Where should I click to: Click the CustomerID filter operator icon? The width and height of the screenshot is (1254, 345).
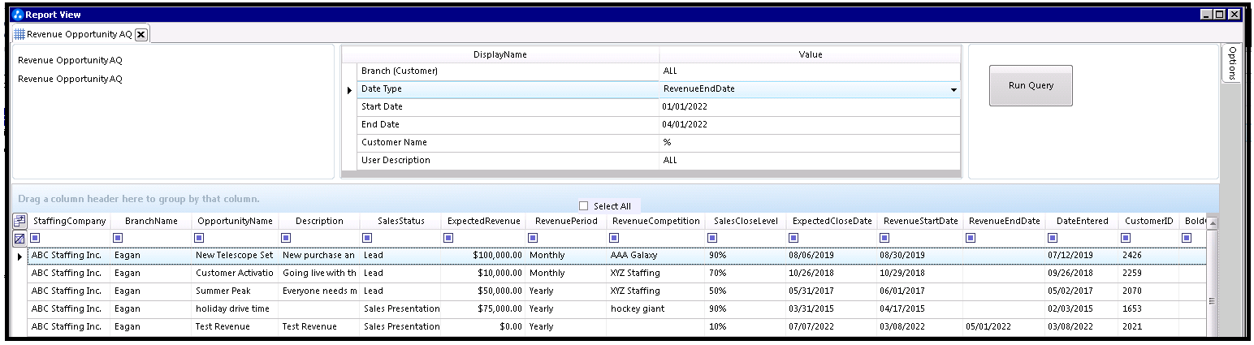pos(1127,238)
